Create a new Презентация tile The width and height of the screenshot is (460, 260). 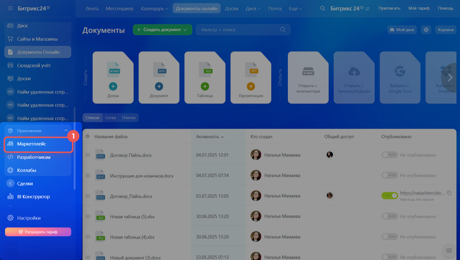[x=251, y=78]
